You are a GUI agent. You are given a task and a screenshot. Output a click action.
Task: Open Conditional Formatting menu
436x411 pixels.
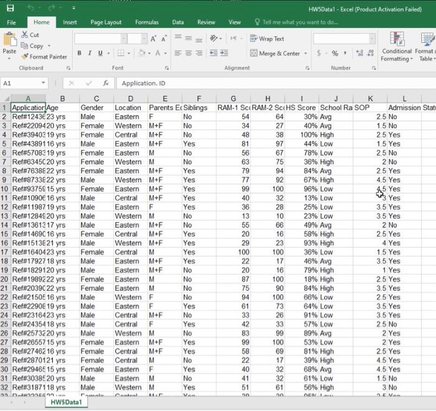tap(397, 47)
